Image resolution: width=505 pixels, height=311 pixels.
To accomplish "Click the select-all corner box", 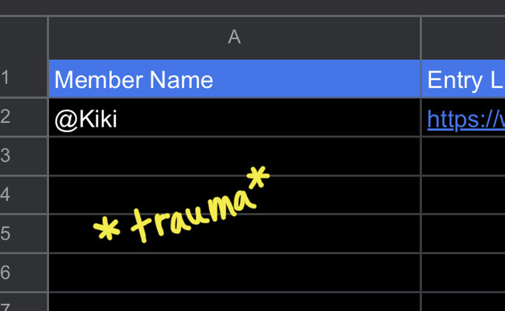I will (23, 37).
